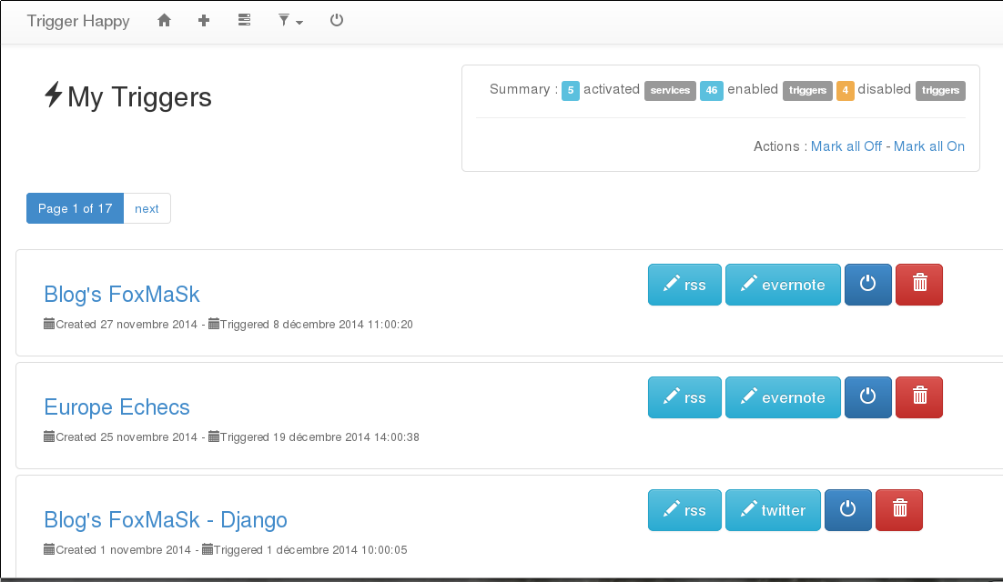The image size is (1003, 582).
Task: Click Trigger Happy brand title
Action: click(78, 21)
